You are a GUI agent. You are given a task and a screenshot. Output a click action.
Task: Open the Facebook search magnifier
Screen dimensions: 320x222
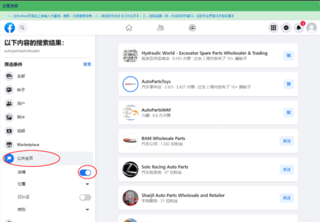(x=22, y=28)
